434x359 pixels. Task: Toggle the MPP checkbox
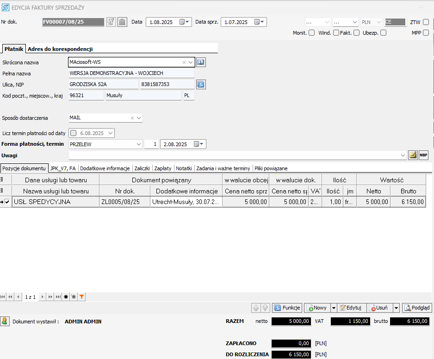coord(426,33)
